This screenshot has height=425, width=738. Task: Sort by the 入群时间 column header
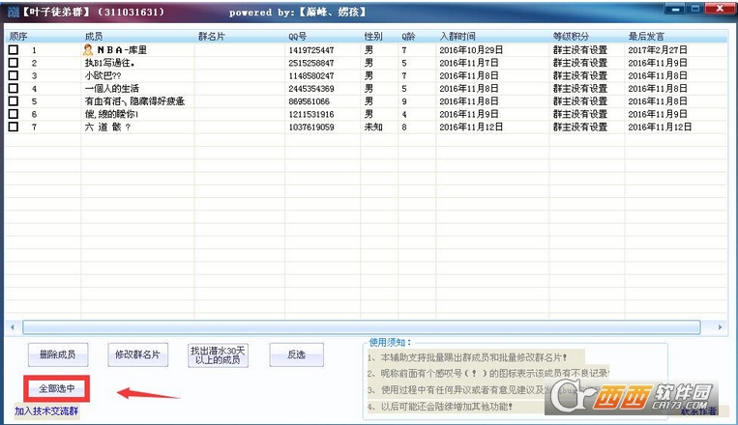457,36
